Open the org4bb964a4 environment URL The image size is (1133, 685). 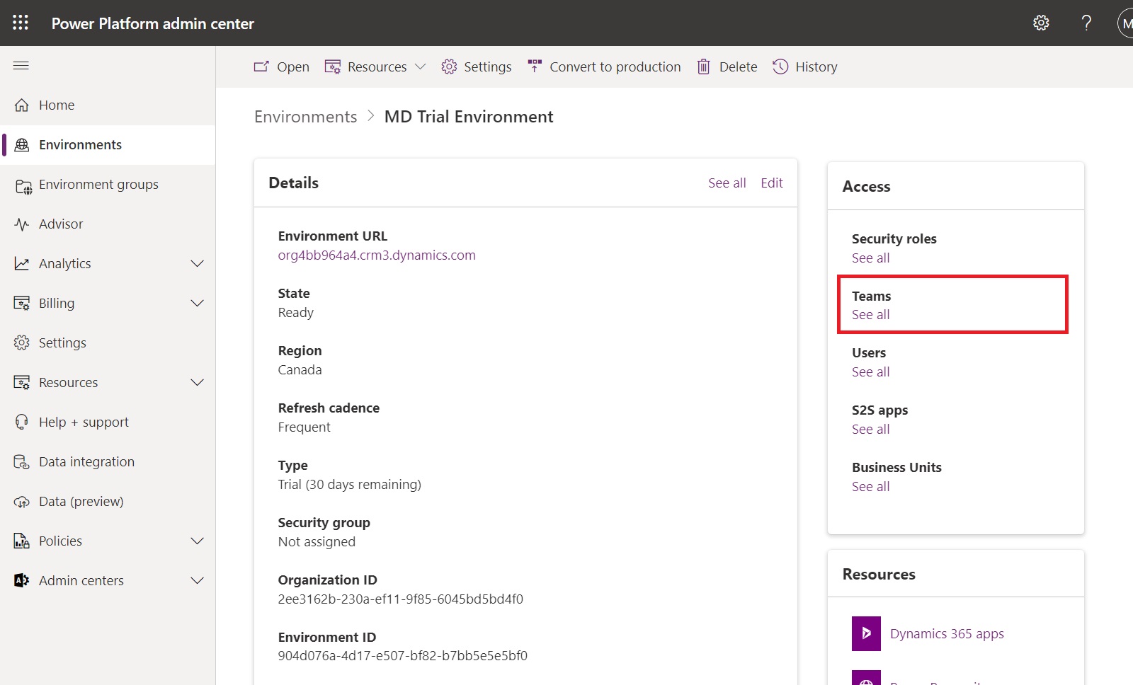[376, 255]
